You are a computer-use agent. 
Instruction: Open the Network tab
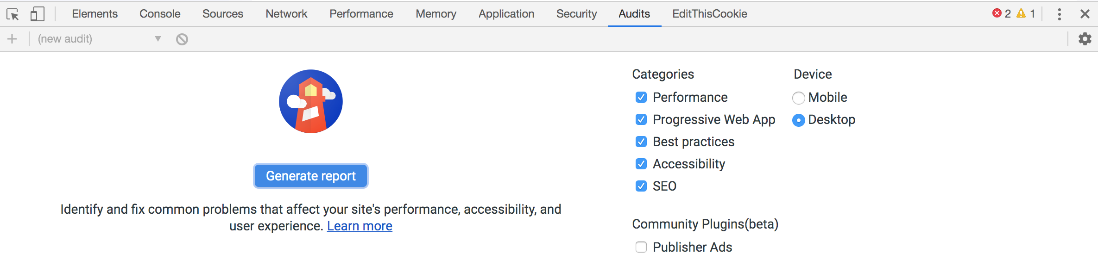pyautogui.click(x=286, y=14)
